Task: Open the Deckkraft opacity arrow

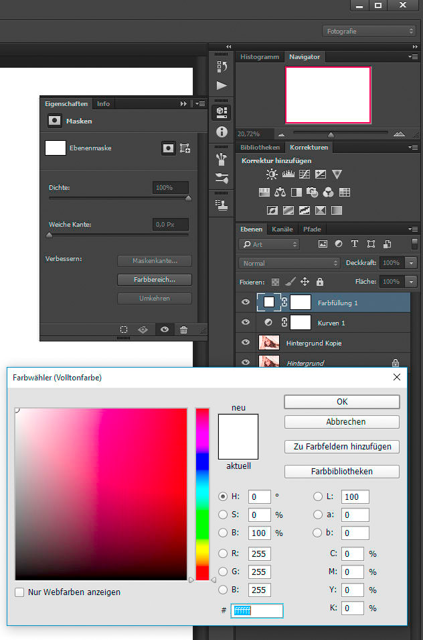Action: (x=411, y=263)
